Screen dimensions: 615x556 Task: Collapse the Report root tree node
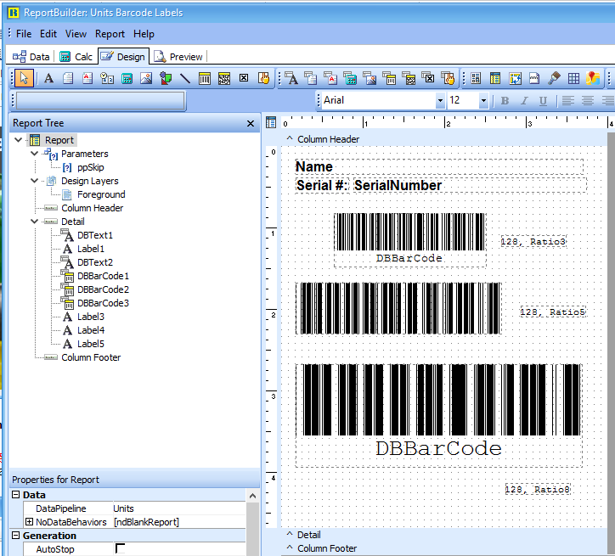pyautogui.click(x=18, y=140)
